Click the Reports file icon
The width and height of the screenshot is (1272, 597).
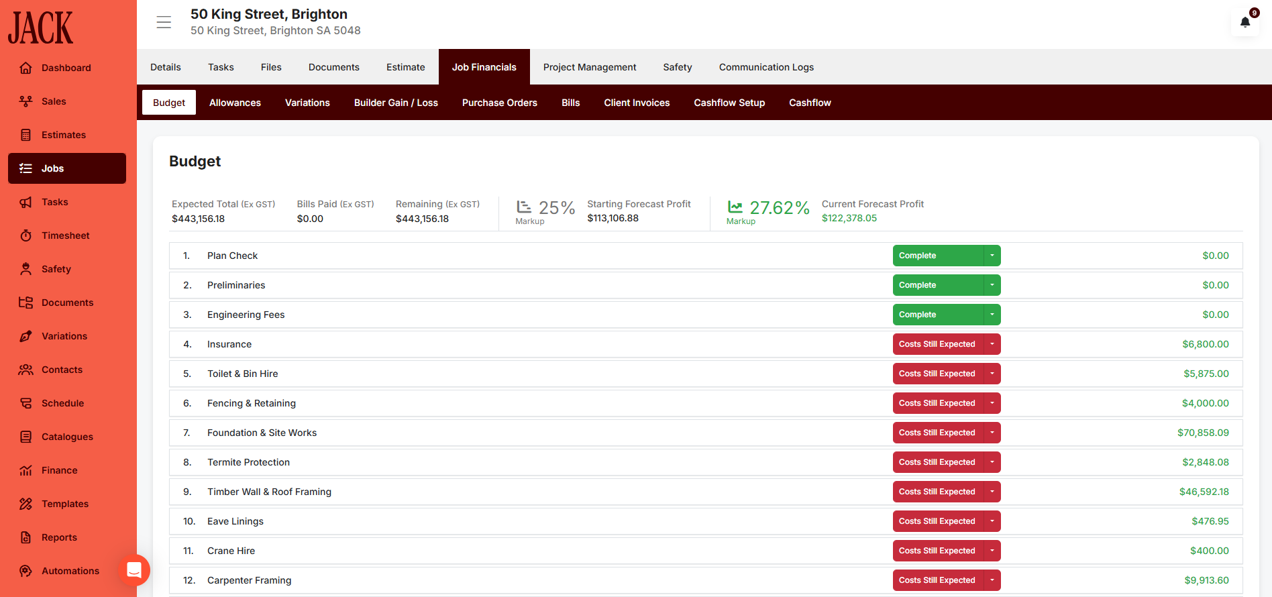pos(25,537)
